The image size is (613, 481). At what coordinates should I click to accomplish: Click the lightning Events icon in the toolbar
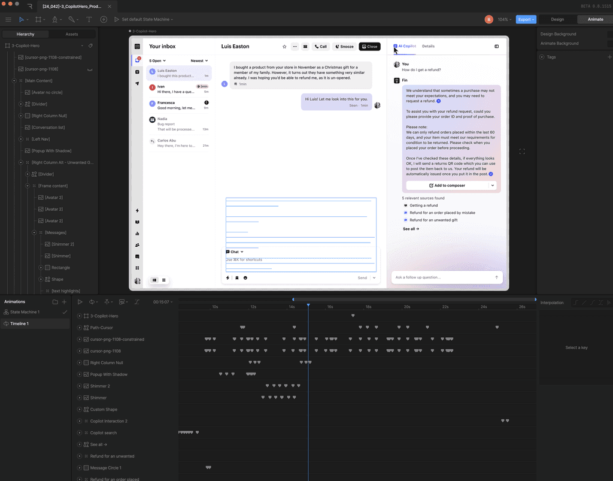103,19
